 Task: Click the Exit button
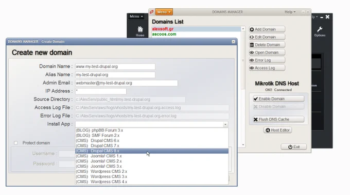[x=293, y=147]
